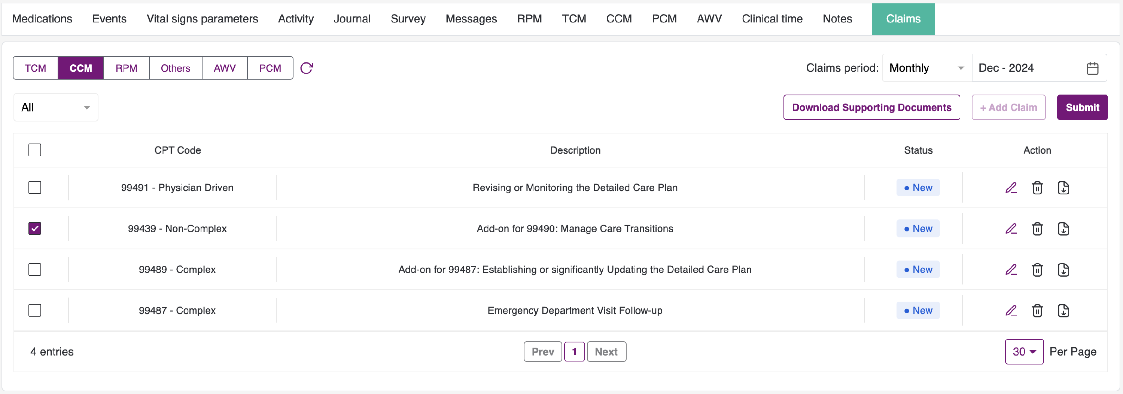Expand the All status filter dropdown
This screenshot has height=394, width=1123.
(x=56, y=108)
